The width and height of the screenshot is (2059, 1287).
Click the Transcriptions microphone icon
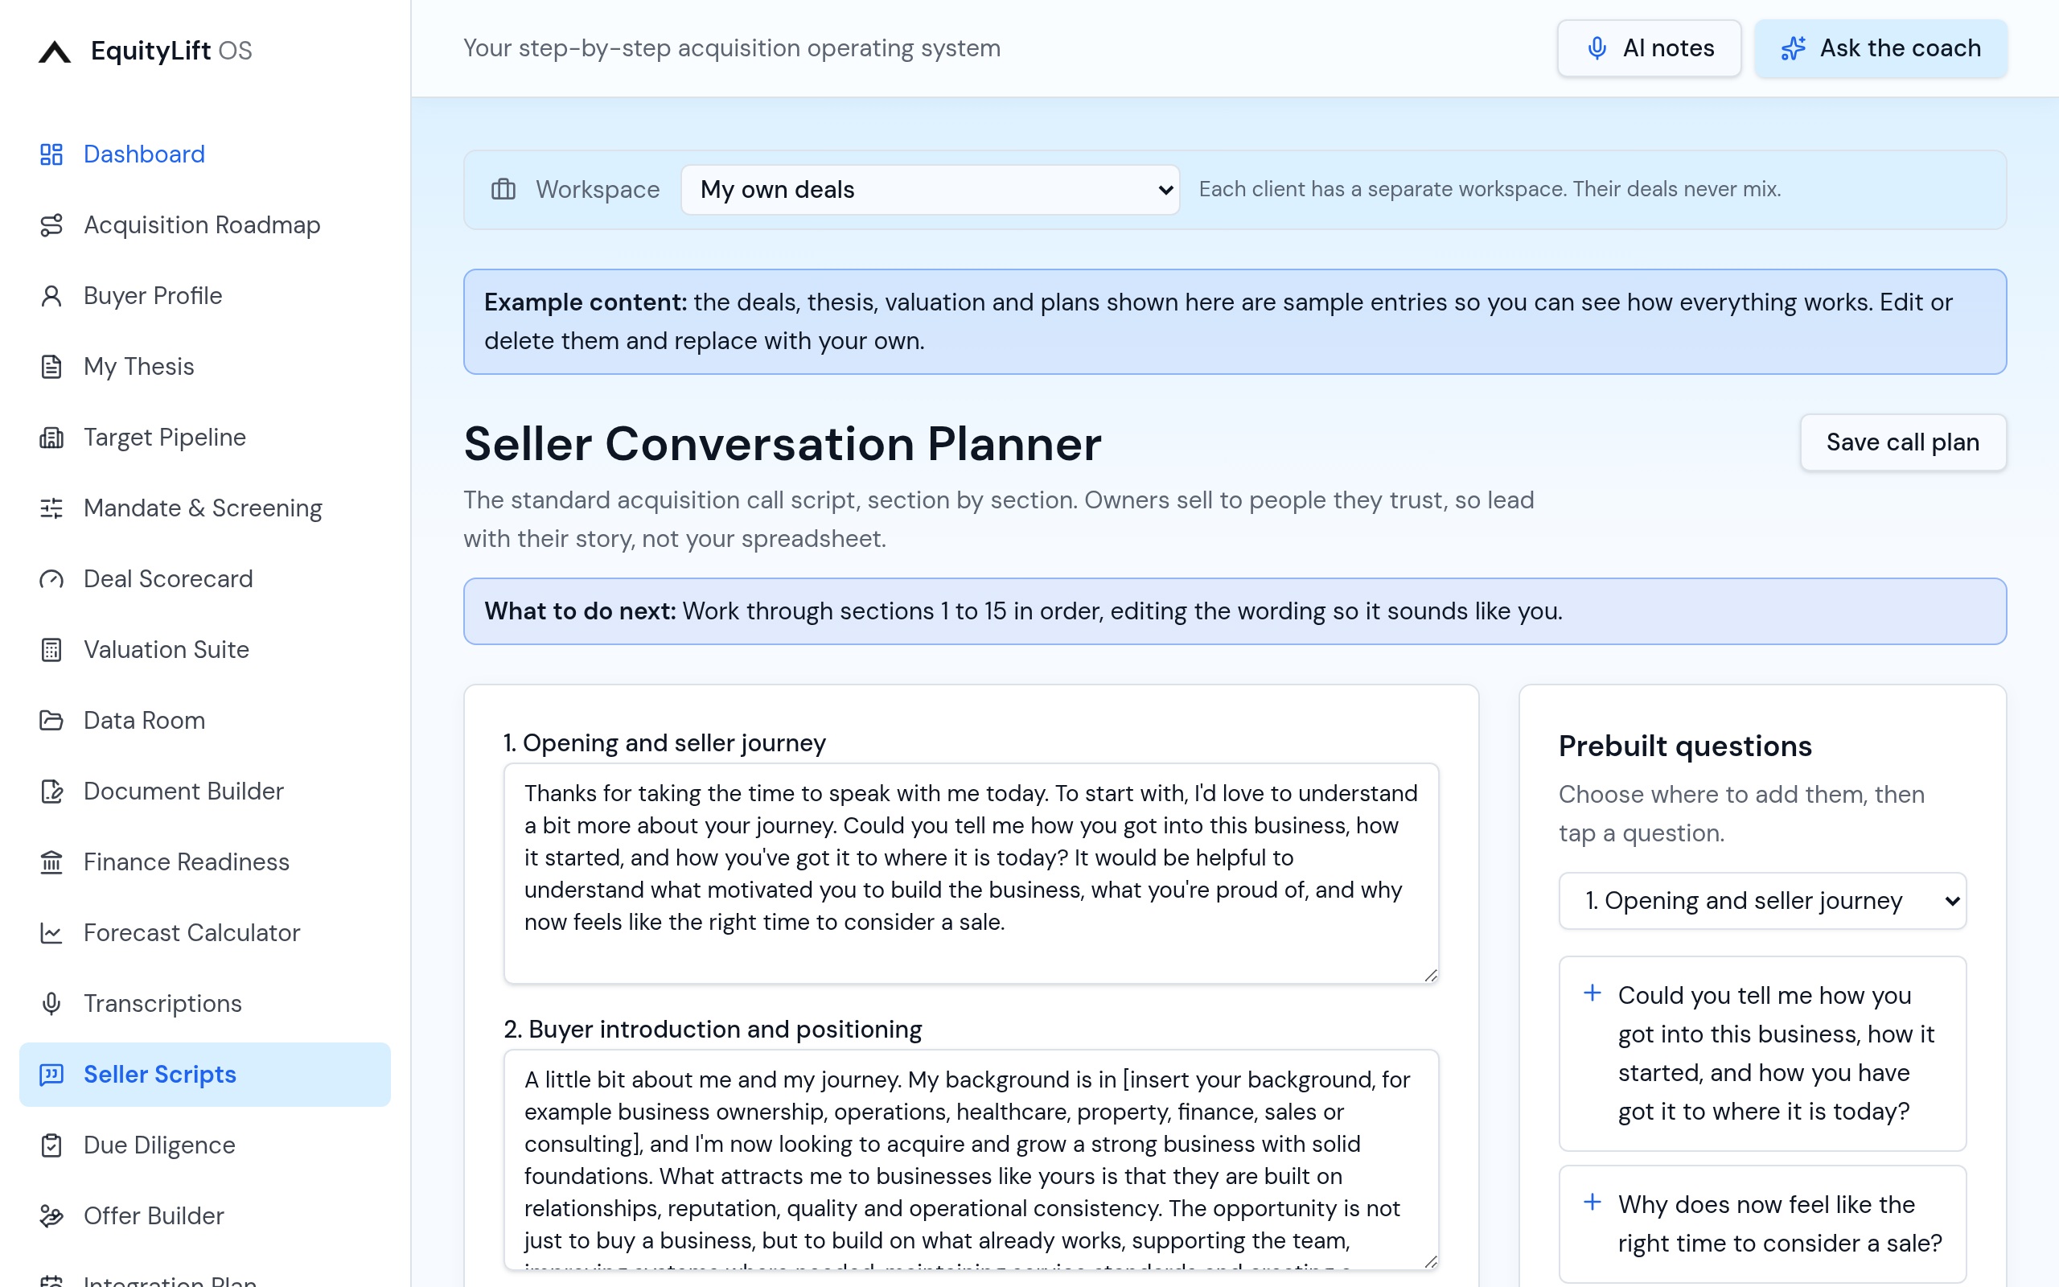click(51, 1004)
